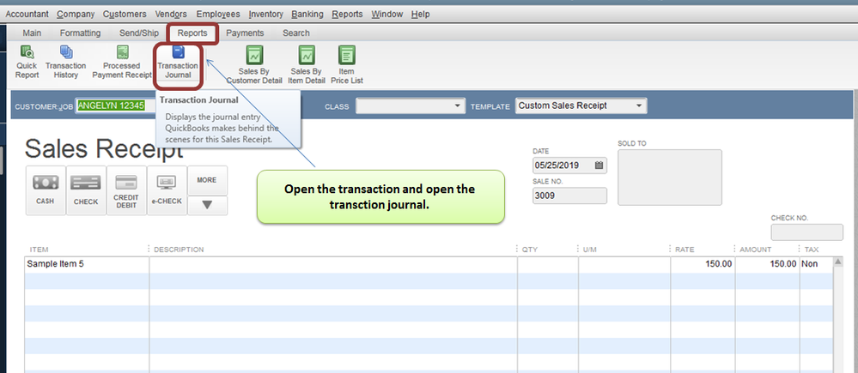Open the Transaction Journal report
Viewport: 858px width, 373px height.
click(178, 63)
